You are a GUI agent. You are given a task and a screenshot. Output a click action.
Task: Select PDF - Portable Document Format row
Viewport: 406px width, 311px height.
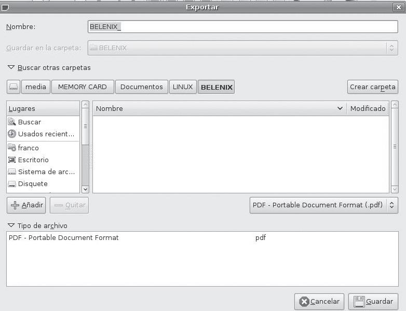click(202, 237)
